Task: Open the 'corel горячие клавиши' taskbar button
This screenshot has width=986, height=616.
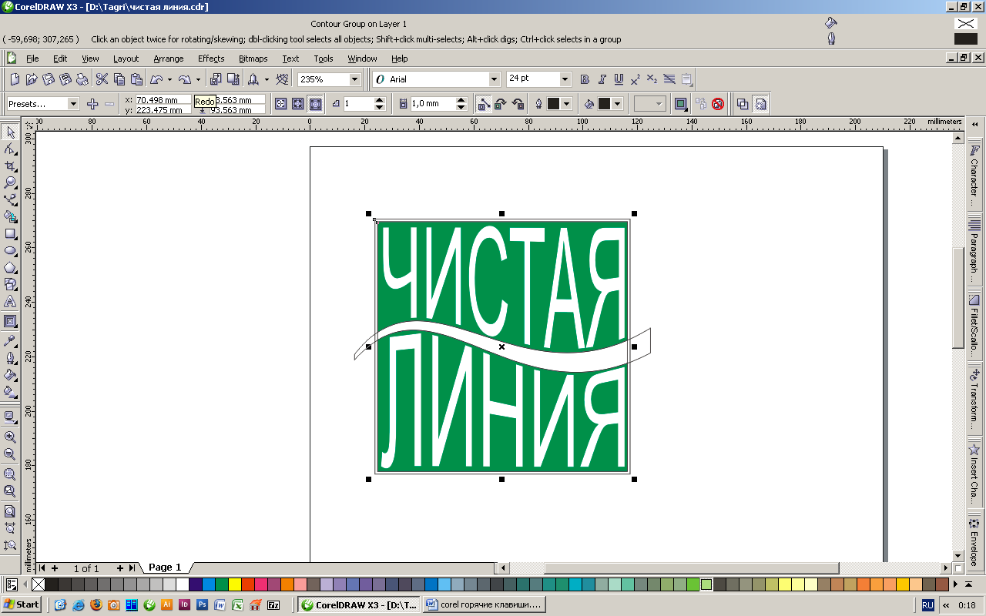Action: pyautogui.click(x=484, y=604)
